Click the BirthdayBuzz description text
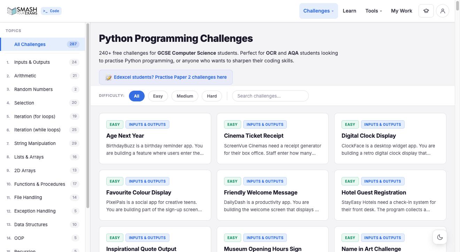 (155, 150)
